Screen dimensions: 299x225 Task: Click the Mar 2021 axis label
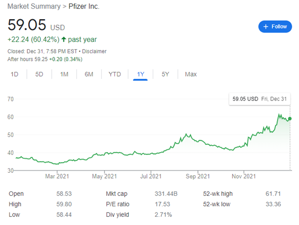tap(57, 176)
